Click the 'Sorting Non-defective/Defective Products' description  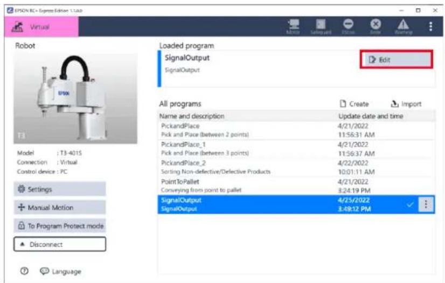[x=215, y=172]
